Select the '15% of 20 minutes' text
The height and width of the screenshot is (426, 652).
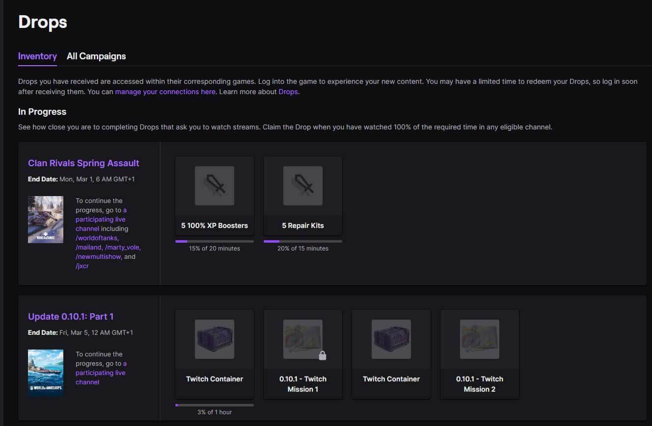click(215, 249)
